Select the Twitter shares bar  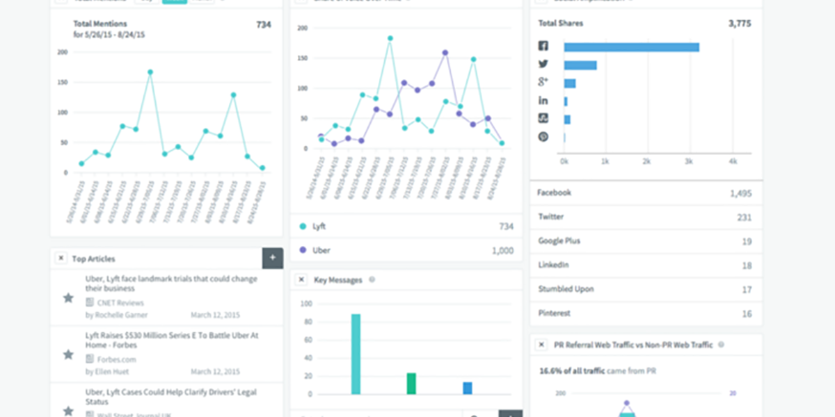click(x=580, y=65)
